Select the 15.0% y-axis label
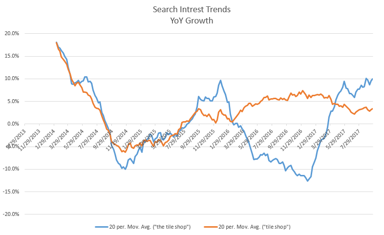Image resolution: width=384 pixels, height=235 pixels. pos(12,56)
